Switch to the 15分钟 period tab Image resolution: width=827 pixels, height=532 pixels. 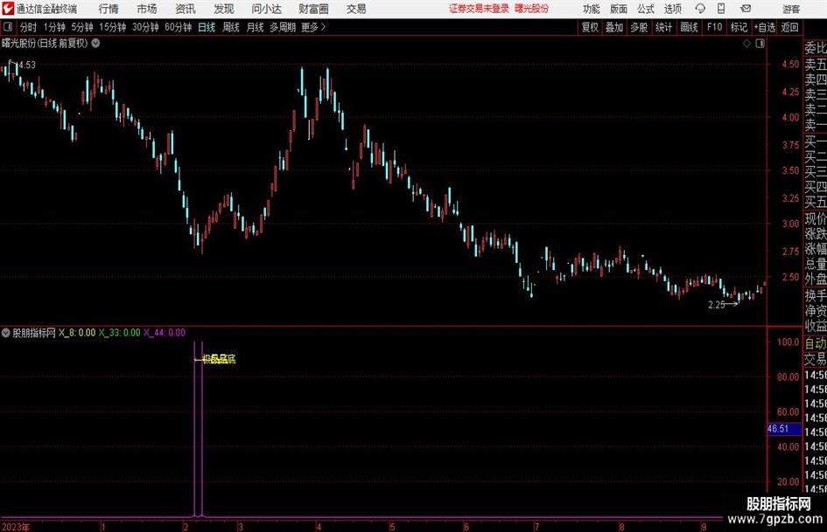[113, 27]
